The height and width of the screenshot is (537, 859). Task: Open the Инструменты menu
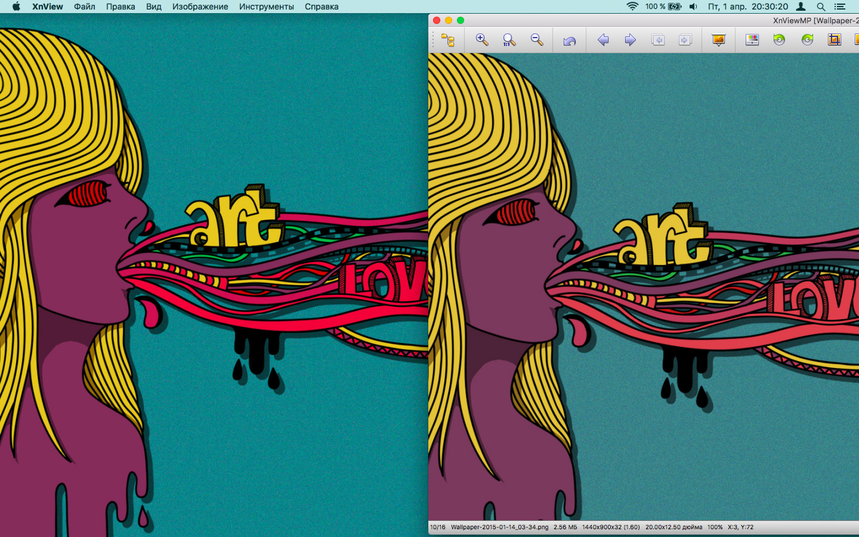(267, 7)
